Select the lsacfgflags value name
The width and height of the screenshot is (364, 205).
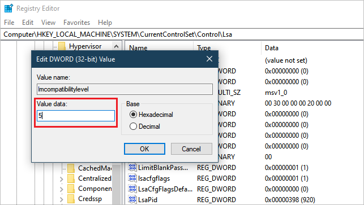tap(154, 178)
